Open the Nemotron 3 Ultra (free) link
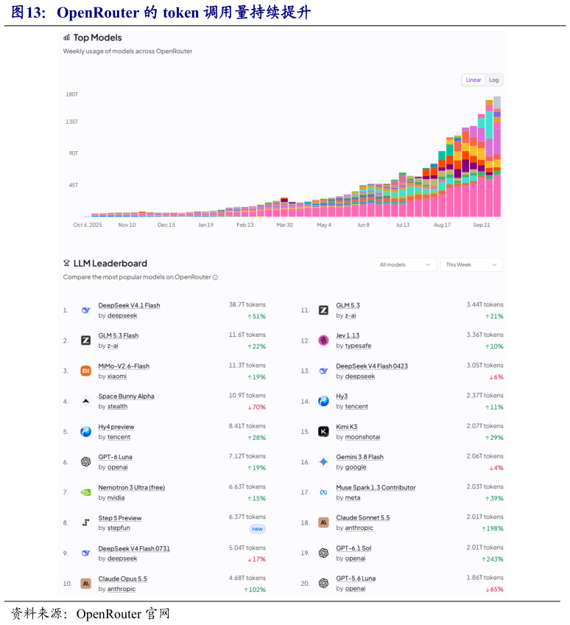570x625 pixels. (131, 487)
